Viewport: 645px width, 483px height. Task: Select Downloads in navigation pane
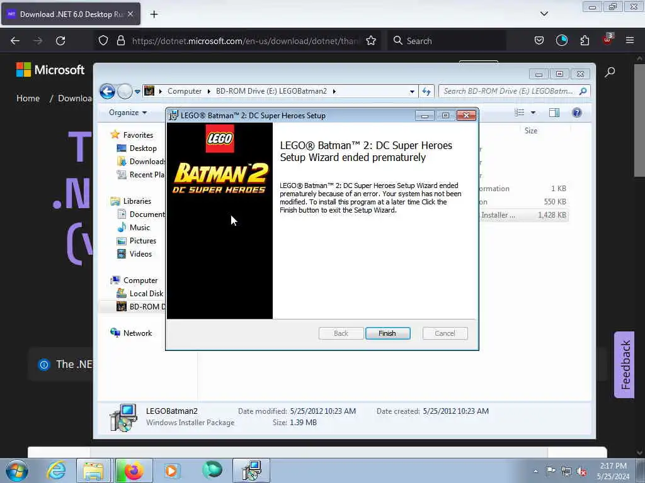click(140, 162)
